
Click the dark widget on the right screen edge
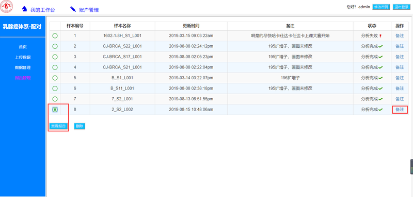pyautogui.click(x=411, y=167)
